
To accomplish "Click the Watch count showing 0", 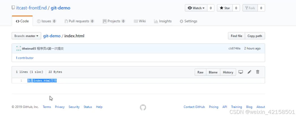I will (x=211, y=8).
